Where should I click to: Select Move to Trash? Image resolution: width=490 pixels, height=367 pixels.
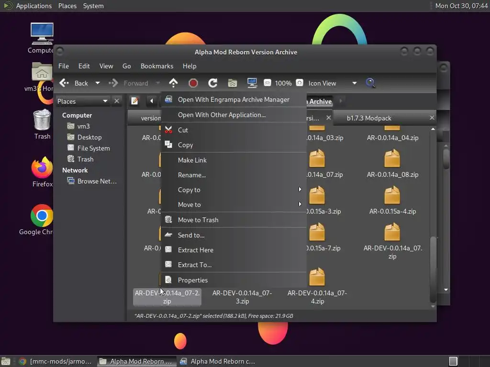234,220
